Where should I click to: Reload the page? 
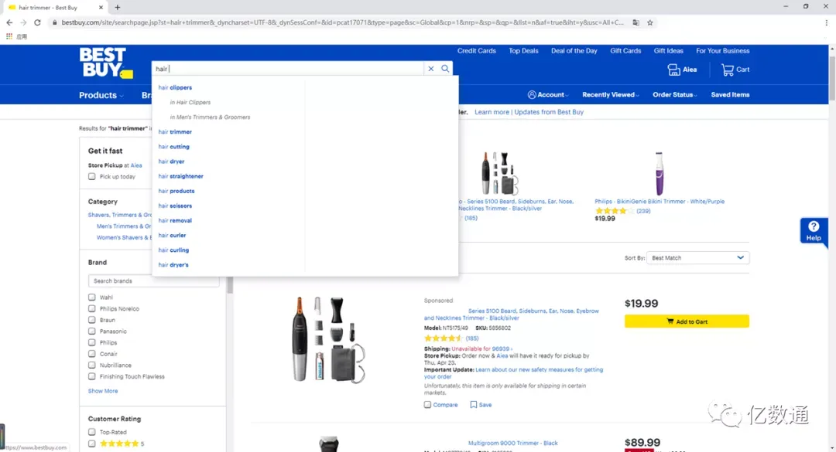coord(37,22)
